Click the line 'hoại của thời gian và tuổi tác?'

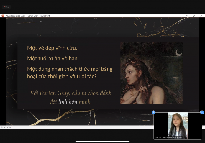coord(62,76)
